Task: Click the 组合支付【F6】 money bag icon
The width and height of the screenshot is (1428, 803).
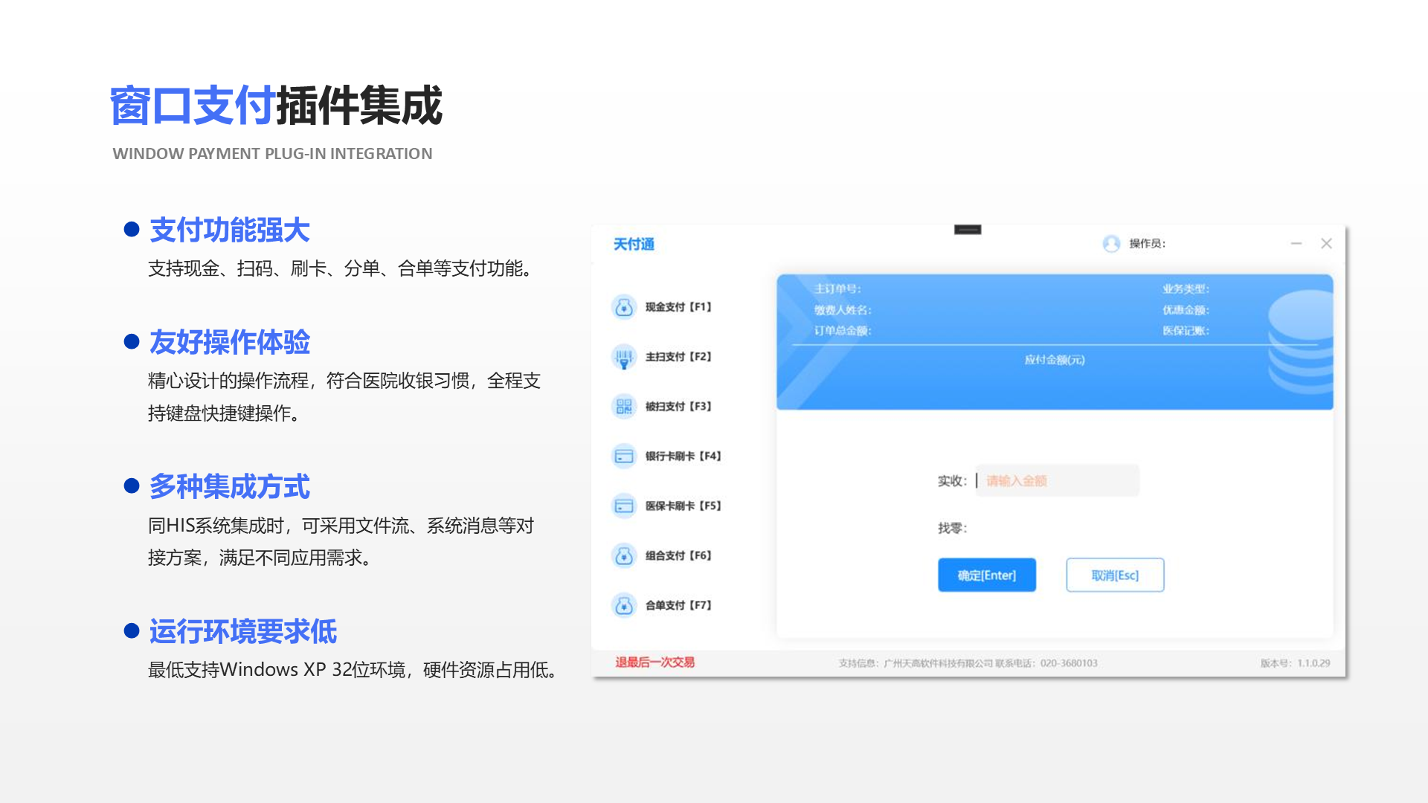Action: tap(624, 555)
